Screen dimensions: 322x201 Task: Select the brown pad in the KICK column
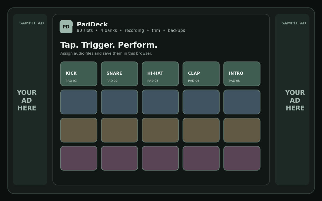(x=79, y=130)
